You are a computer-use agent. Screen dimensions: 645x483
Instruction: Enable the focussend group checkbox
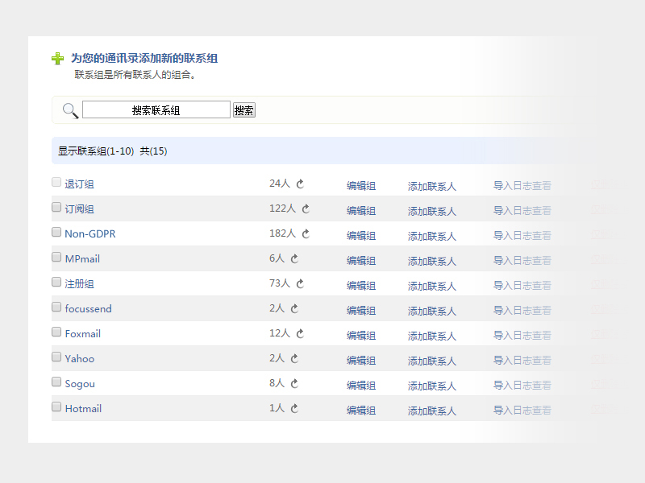(x=56, y=307)
